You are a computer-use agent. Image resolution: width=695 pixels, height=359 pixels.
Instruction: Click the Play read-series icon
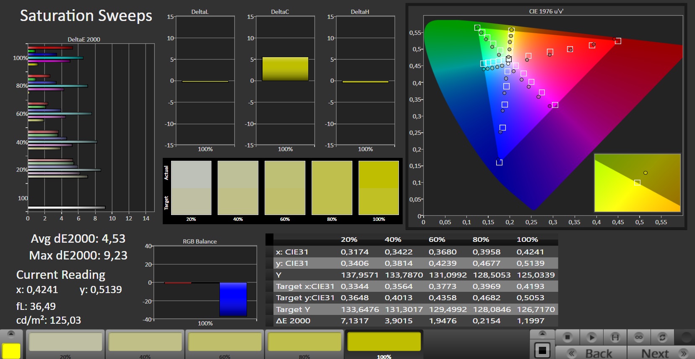click(591, 337)
